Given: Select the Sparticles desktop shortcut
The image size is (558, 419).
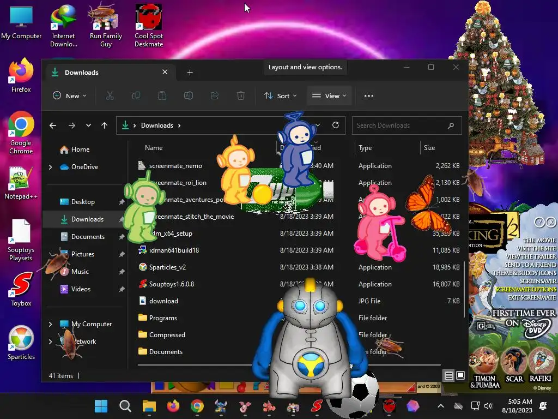Looking at the screenshot, I should pyautogui.click(x=21, y=343).
